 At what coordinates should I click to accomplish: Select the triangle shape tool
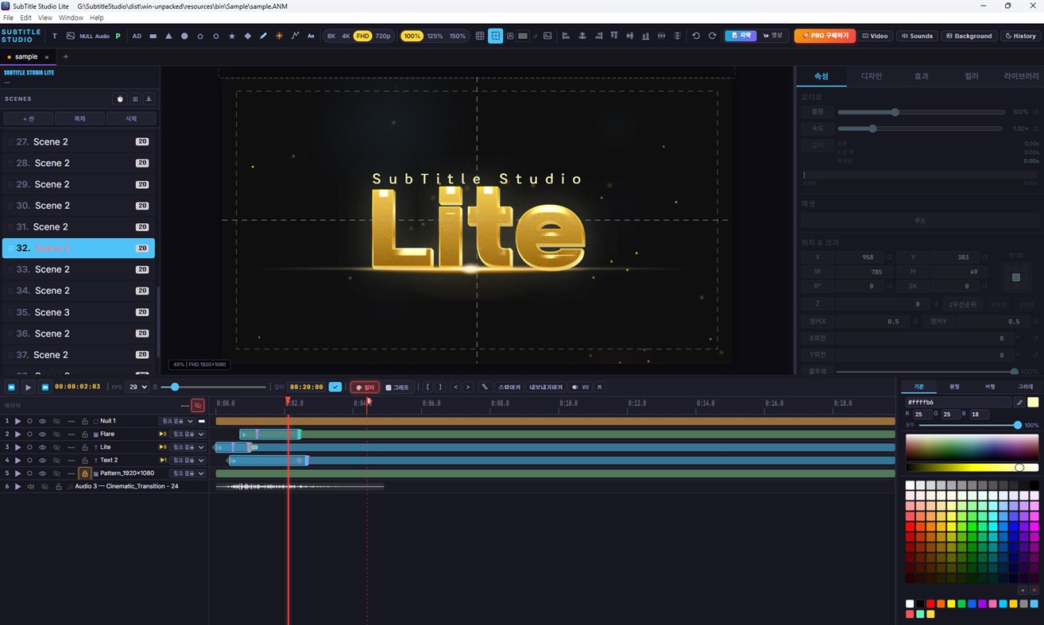click(x=168, y=36)
